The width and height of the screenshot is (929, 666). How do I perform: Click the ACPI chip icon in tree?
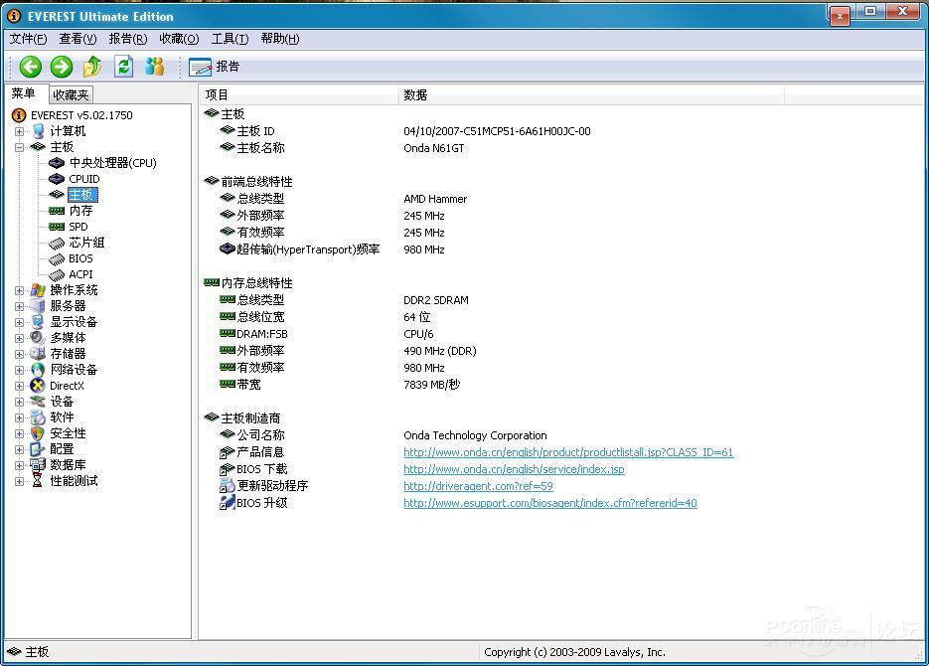tap(57, 275)
